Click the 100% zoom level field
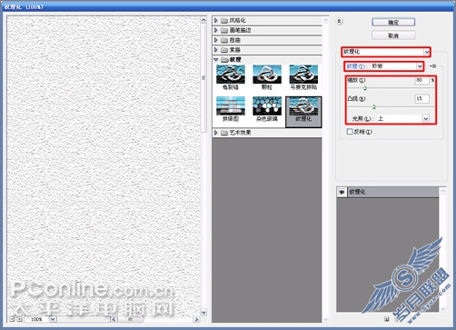This screenshot has width=456, height=330. (36, 319)
